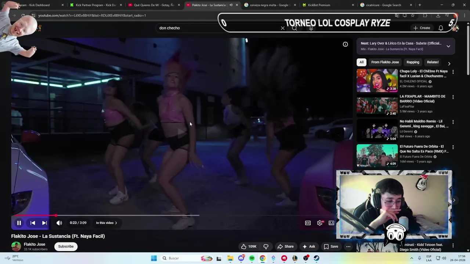Share the video
The width and height of the screenshot is (470, 264).
[286, 246]
